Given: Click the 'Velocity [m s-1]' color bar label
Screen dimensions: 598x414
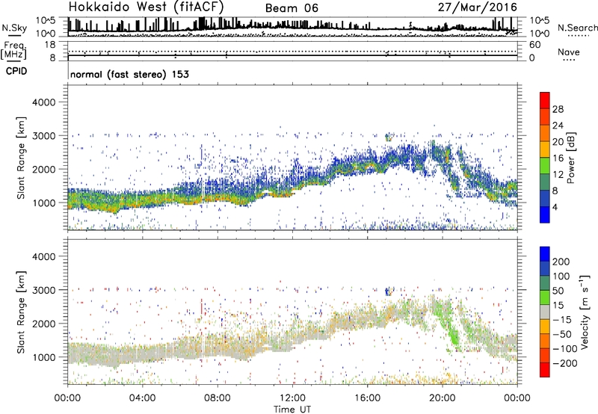Looking at the screenshot, I should pos(585,312).
